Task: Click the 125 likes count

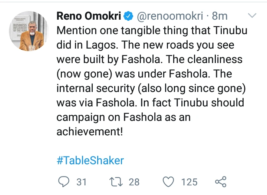Action: point(189,182)
